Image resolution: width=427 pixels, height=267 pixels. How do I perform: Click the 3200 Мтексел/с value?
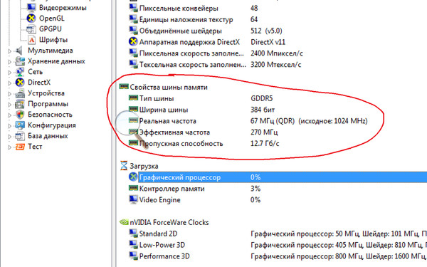pos(276,65)
